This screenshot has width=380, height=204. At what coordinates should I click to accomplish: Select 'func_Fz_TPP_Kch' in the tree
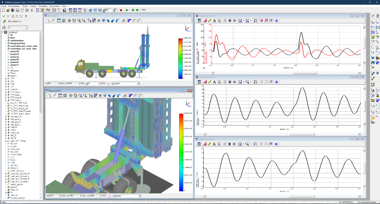tap(19, 103)
